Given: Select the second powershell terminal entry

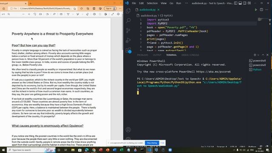Looking at the screenshot, I should [258, 65].
